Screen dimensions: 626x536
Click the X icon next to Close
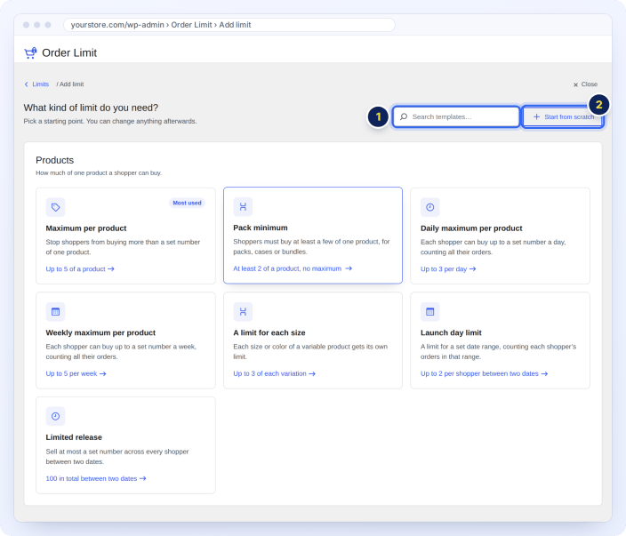click(x=575, y=84)
